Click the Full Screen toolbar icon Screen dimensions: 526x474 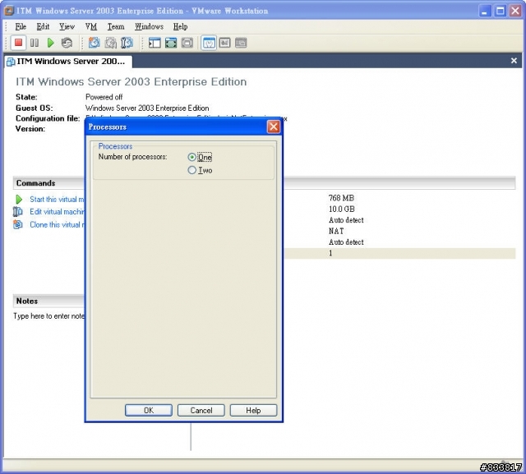171,43
